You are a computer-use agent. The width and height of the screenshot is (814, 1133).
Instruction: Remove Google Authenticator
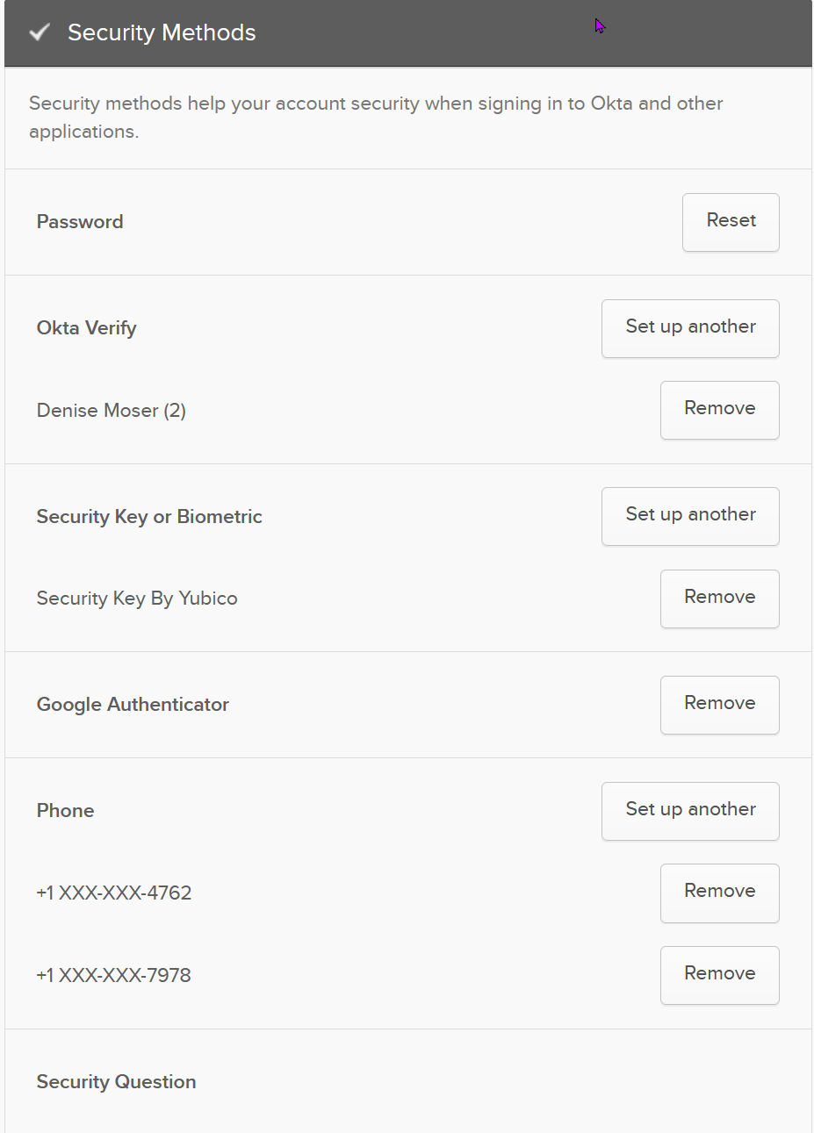719,705
